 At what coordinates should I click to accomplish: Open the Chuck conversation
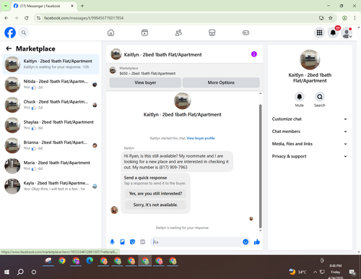point(51,105)
